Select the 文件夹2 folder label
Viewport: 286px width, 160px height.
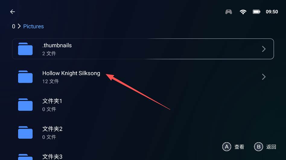click(x=52, y=129)
